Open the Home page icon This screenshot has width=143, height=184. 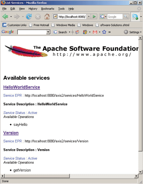47,17
